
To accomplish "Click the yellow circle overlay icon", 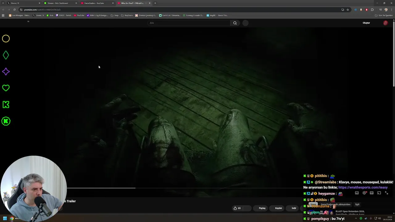I will click(6, 39).
